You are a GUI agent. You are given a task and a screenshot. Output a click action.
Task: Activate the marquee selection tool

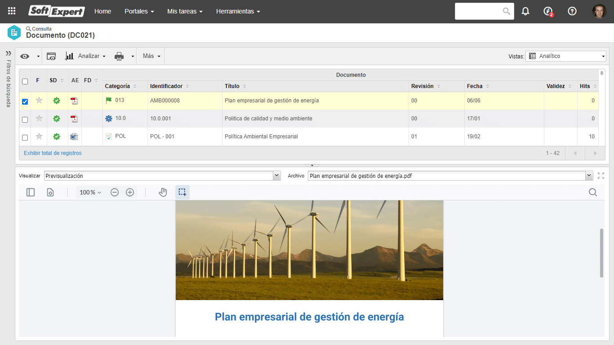[182, 192]
